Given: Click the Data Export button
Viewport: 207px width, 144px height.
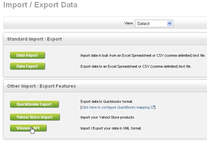Looking at the screenshot, I should tap(27, 66).
